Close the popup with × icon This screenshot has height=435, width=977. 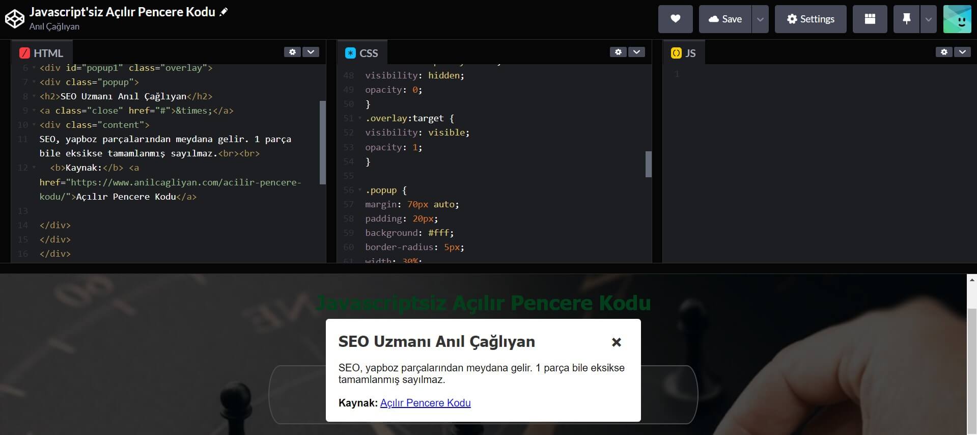[x=616, y=342]
